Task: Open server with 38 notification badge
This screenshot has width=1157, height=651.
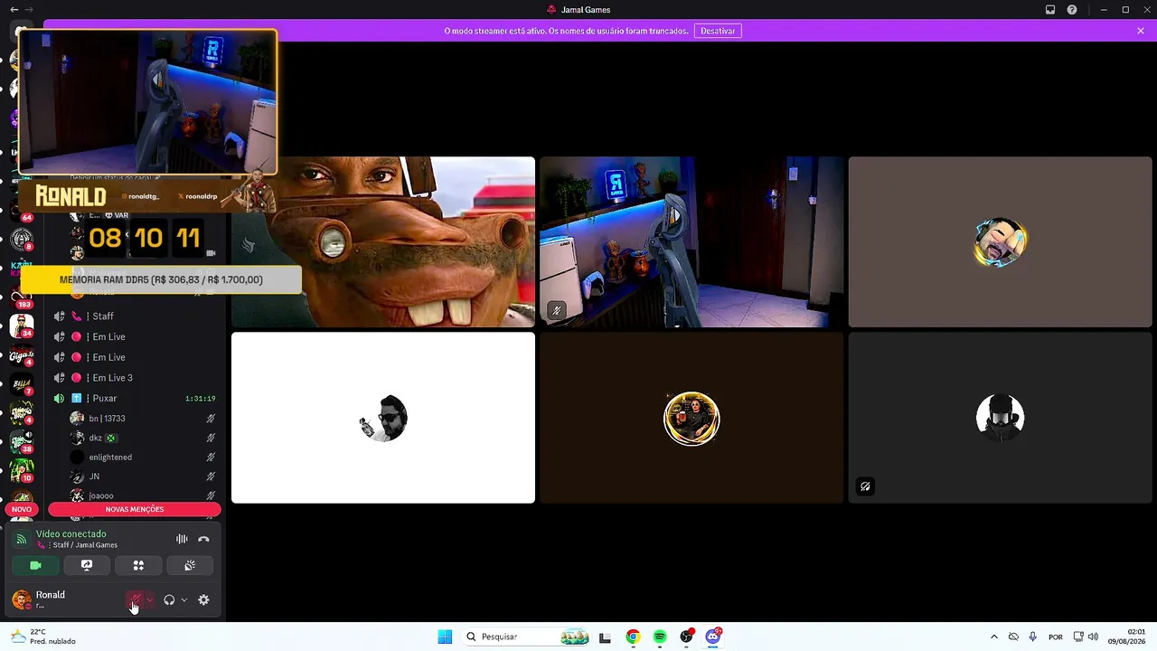Action: 22,442
